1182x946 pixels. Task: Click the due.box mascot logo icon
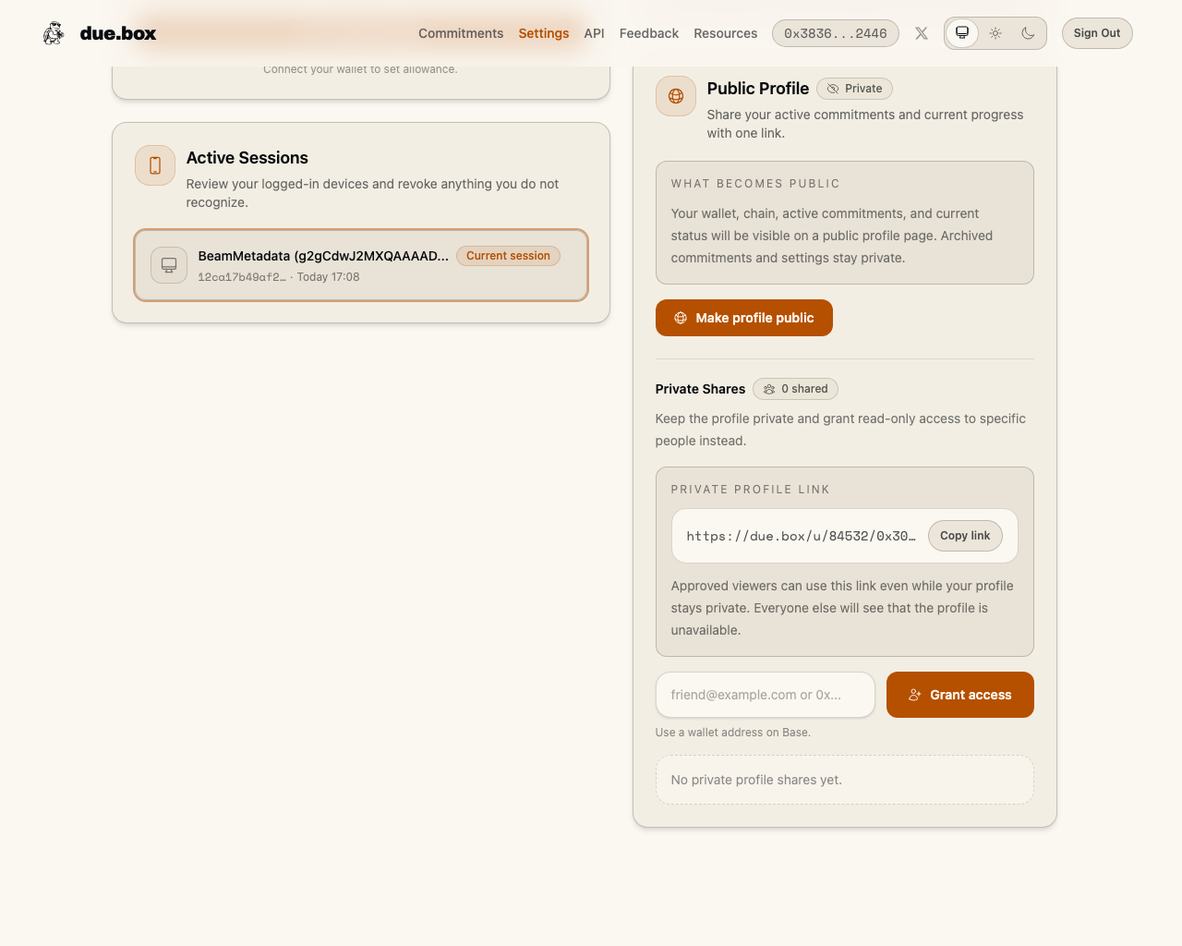click(x=54, y=33)
